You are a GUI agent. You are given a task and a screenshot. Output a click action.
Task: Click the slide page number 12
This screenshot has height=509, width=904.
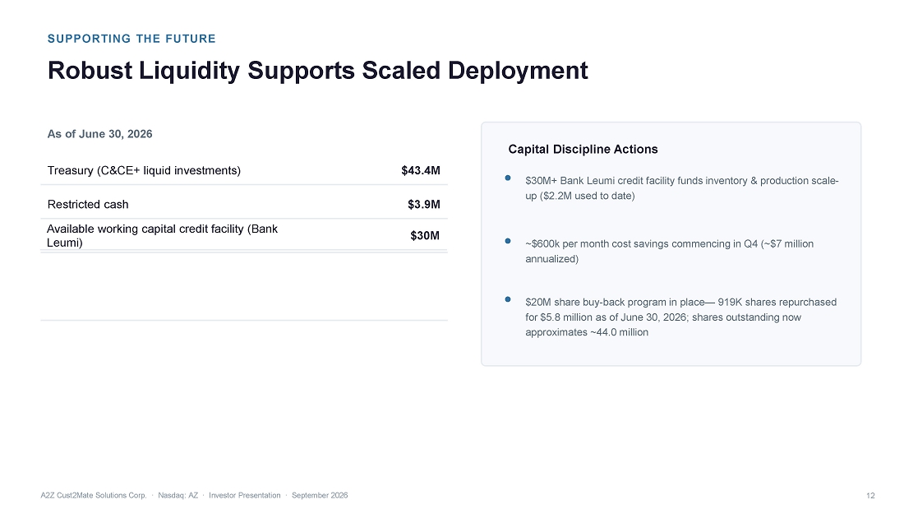point(870,496)
